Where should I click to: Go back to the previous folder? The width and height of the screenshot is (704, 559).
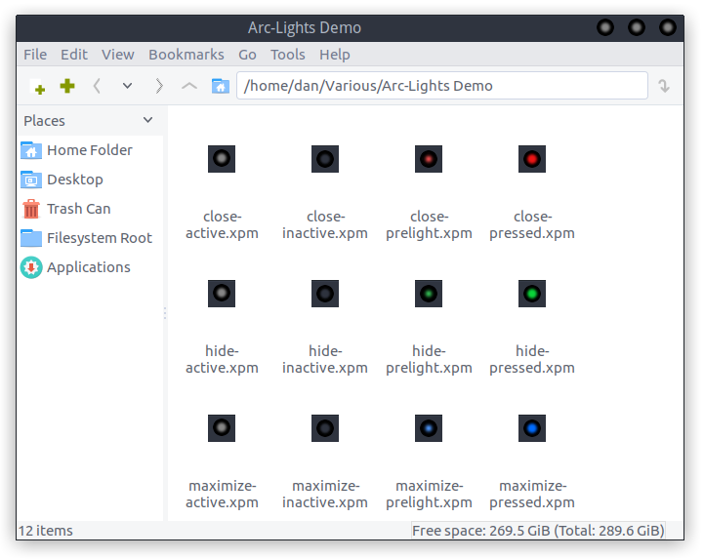point(97,86)
